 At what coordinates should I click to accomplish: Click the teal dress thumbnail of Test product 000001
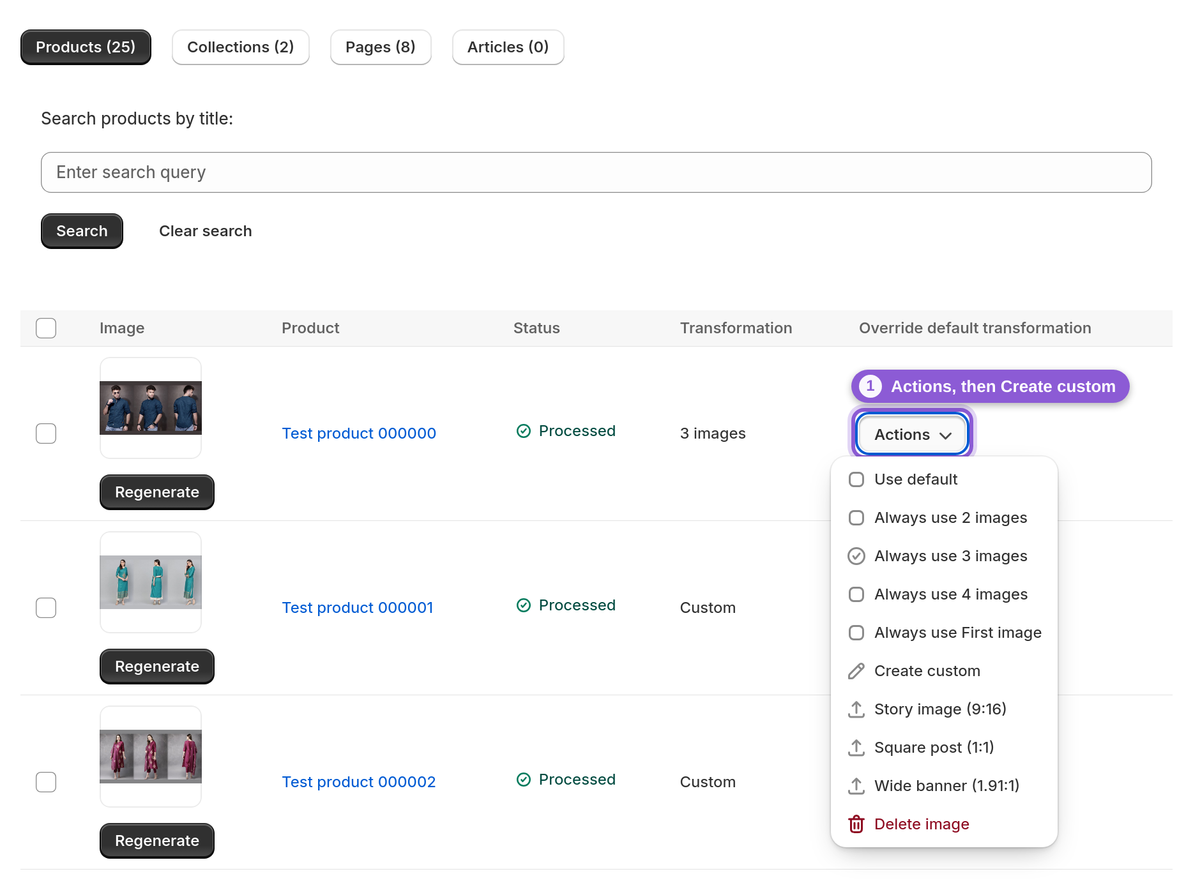(151, 582)
